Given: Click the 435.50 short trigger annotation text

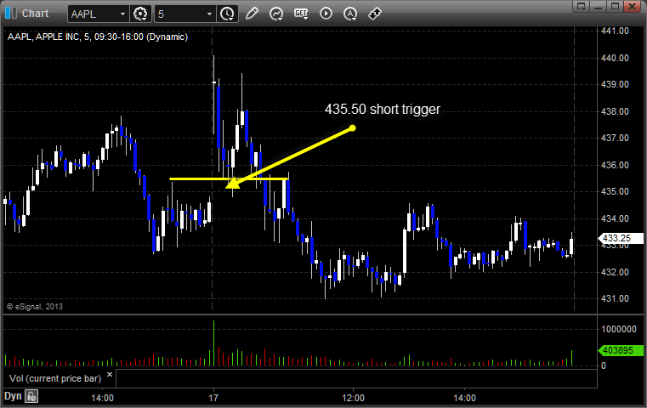Looking at the screenshot, I should [383, 109].
